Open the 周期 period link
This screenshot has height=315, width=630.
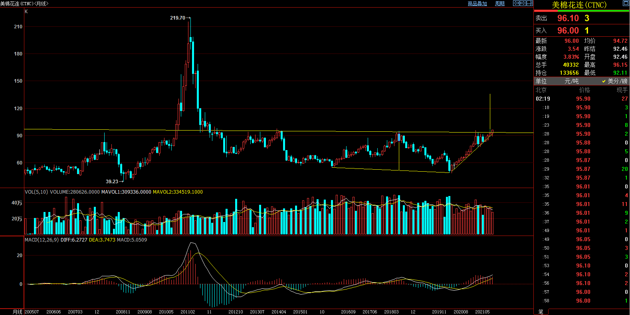coord(500,4)
